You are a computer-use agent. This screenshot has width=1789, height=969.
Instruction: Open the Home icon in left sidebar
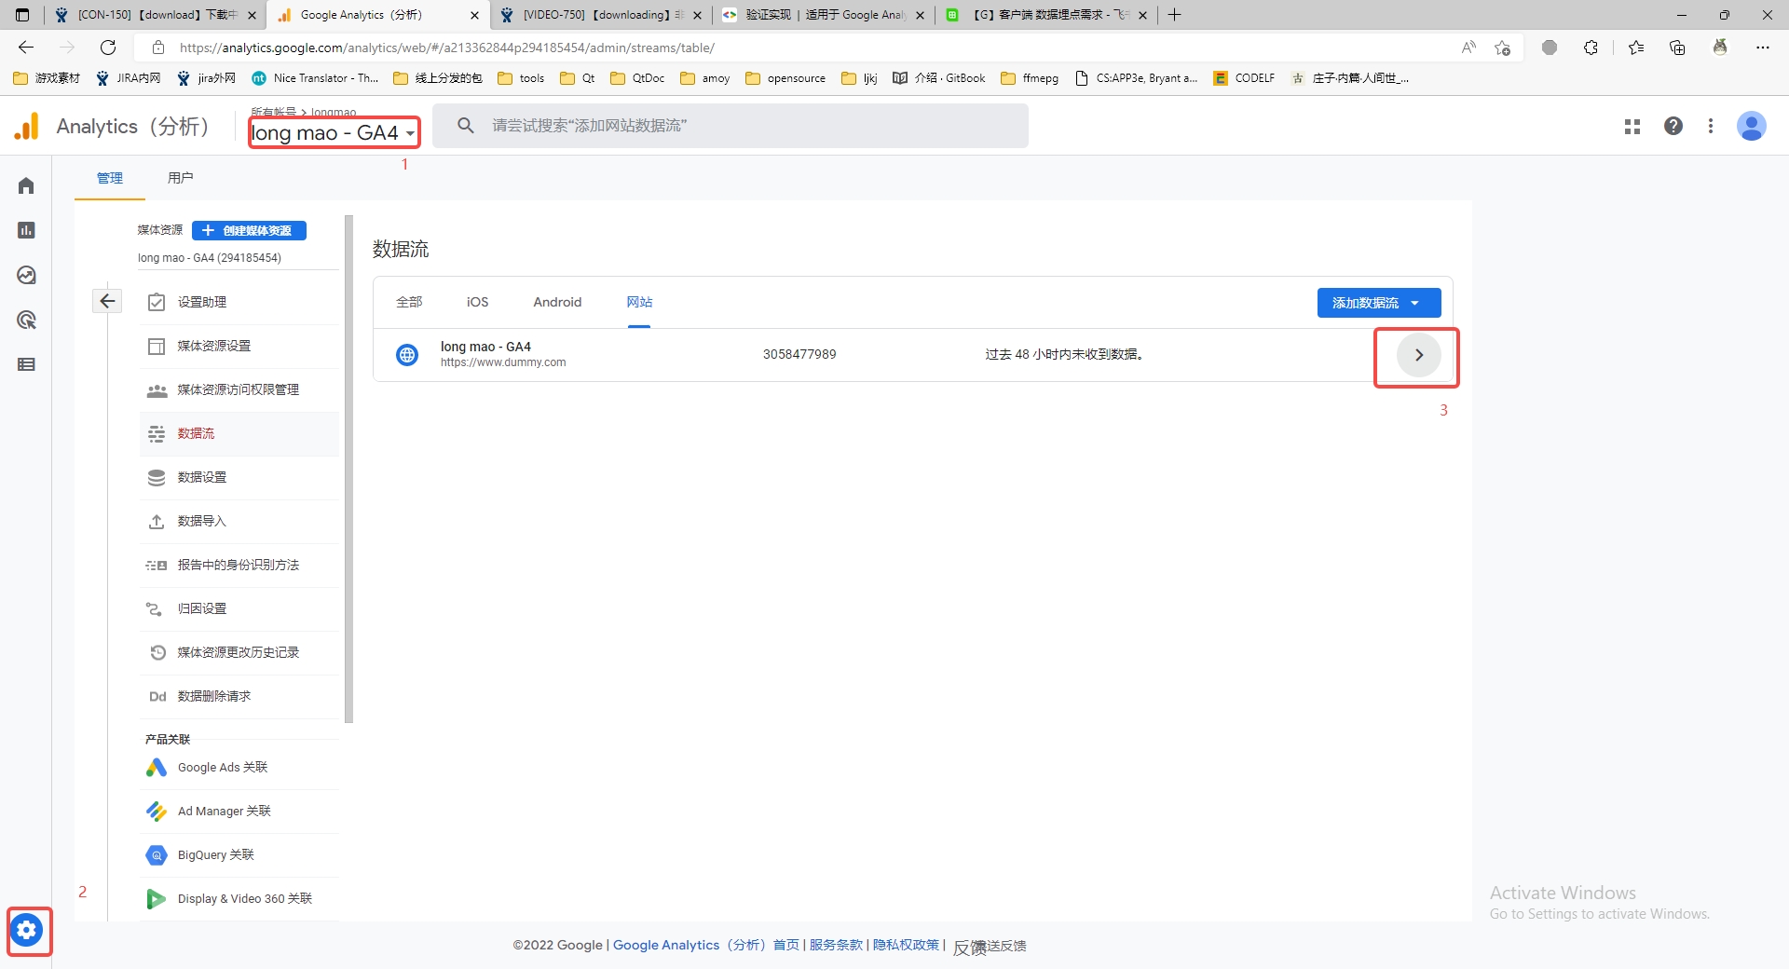coord(26,185)
